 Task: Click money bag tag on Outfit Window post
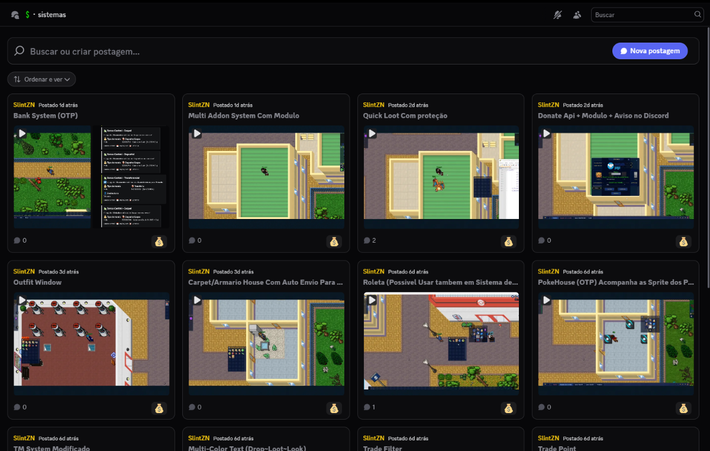[160, 408]
